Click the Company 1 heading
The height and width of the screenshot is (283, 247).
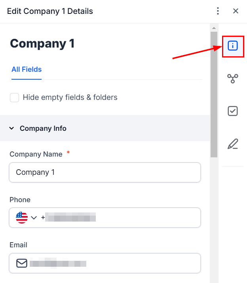(42, 44)
